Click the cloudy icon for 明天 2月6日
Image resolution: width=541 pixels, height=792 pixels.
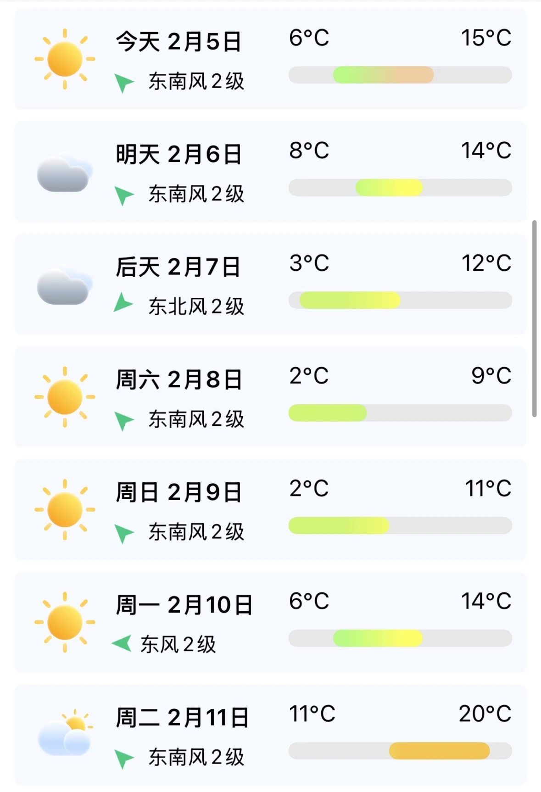(65, 172)
